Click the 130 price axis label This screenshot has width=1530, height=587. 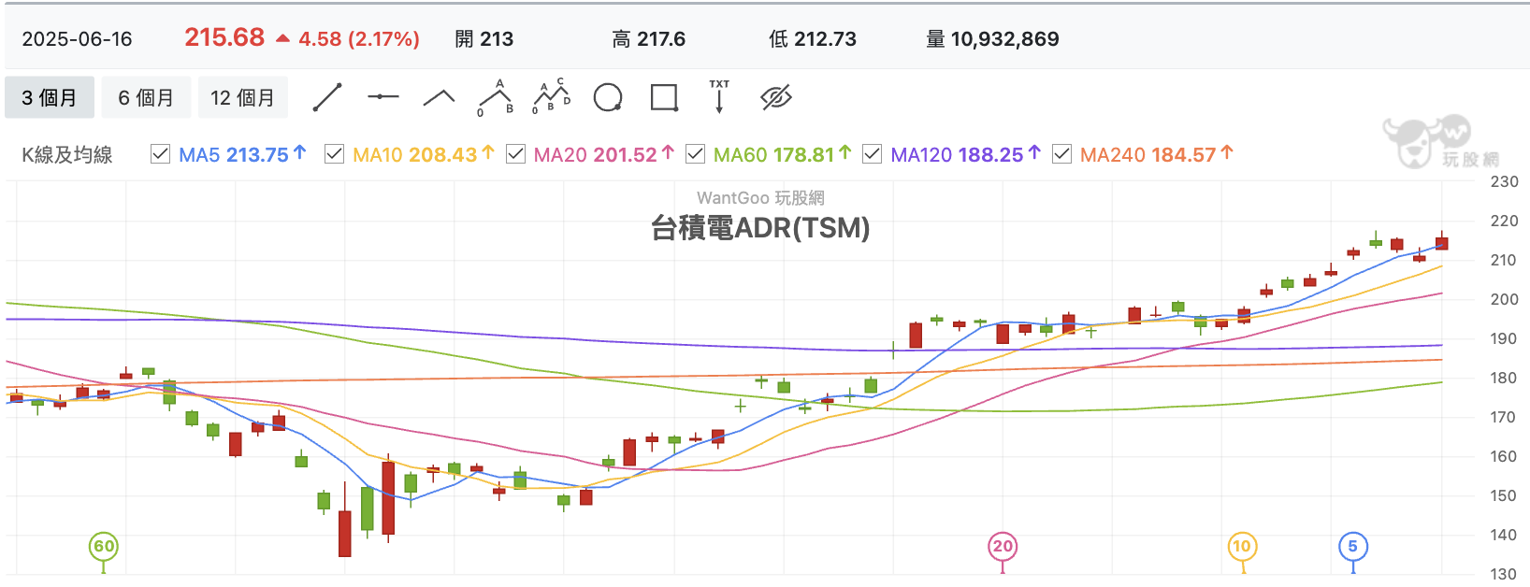click(x=1504, y=574)
